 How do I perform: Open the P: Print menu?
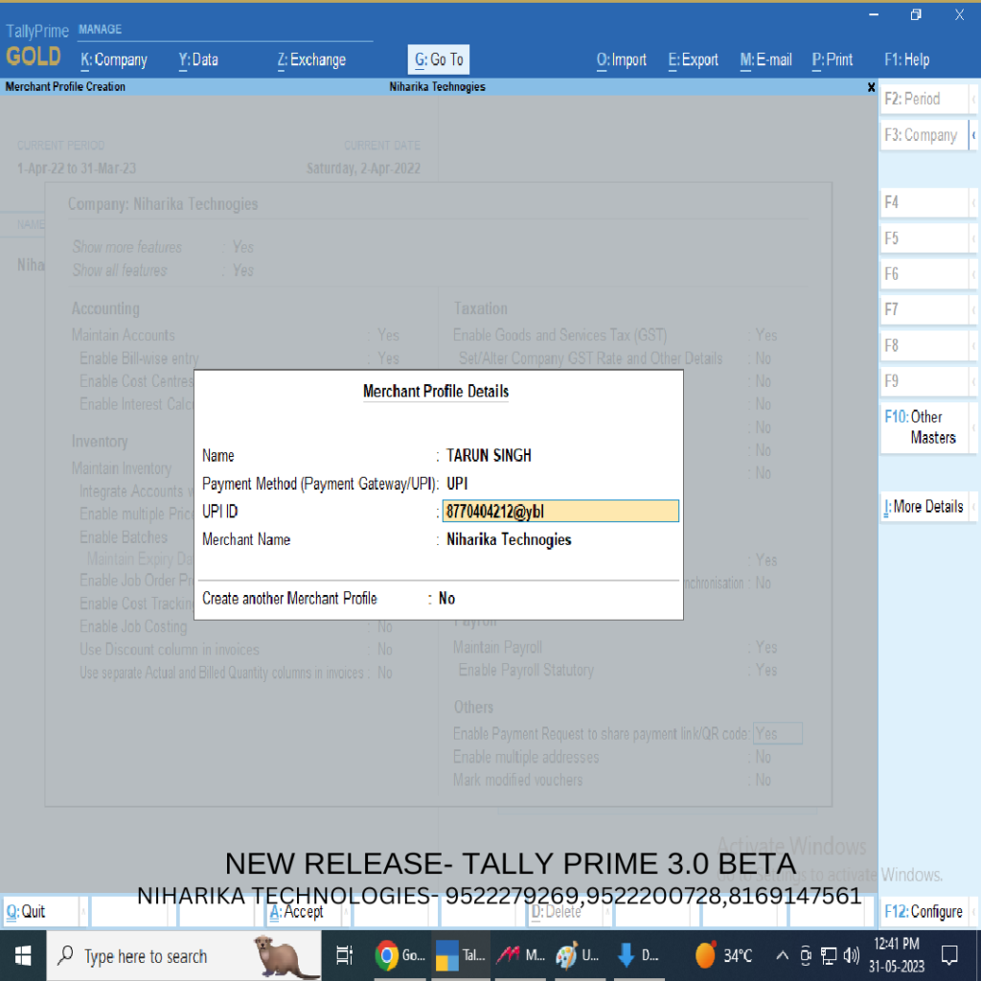833,60
